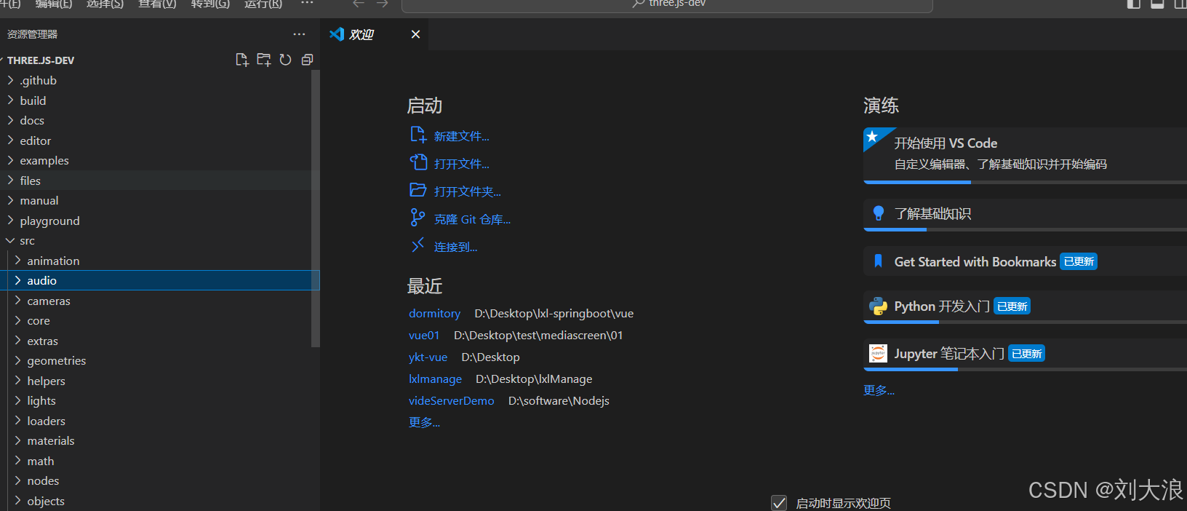Close the Welcome tab
This screenshot has height=511, width=1187.
[x=415, y=34]
